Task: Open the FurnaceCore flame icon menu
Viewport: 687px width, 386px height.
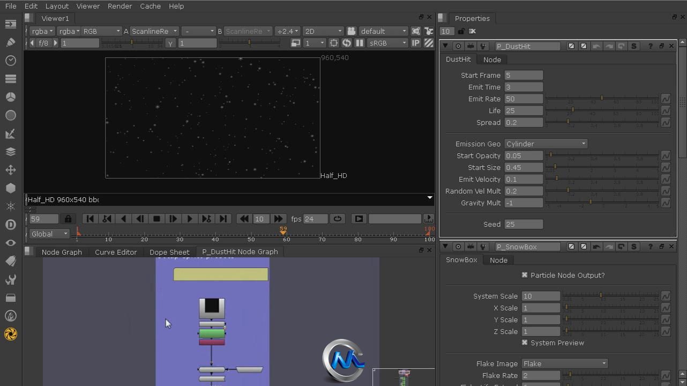Action: pyautogui.click(x=10, y=316)
